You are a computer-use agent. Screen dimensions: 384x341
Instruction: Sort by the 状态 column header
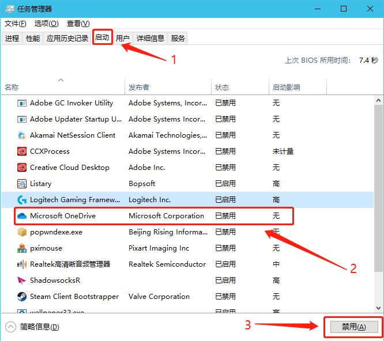pyautogui.click(x=240, y=86)
